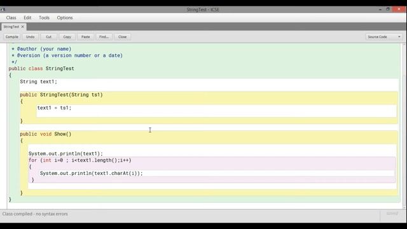
Task: Click status message 'Class compiled - no syntax errors'
Action: pyautogui.click(x=35, y=214)
